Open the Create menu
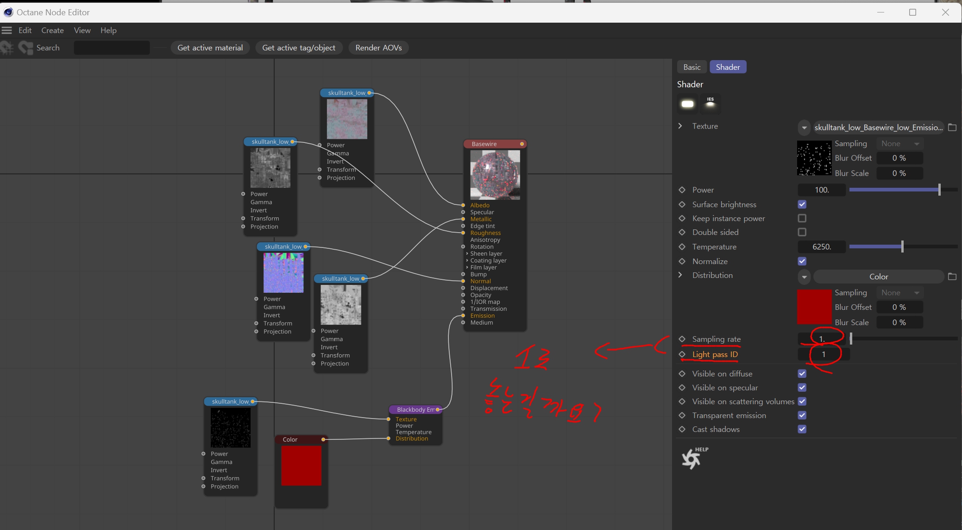The height and width of the screenshot is (530, 962). (52, 31)
